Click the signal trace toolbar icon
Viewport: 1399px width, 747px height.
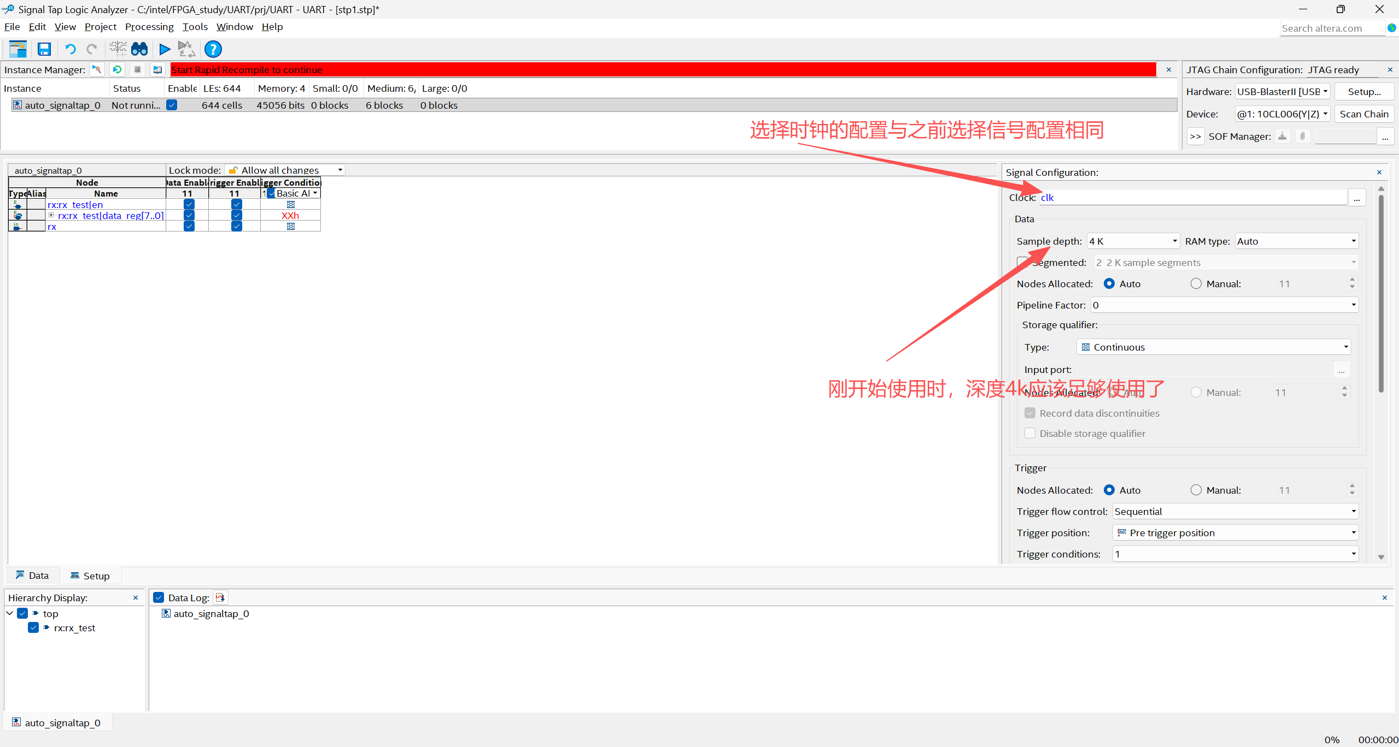click(118, 49)
